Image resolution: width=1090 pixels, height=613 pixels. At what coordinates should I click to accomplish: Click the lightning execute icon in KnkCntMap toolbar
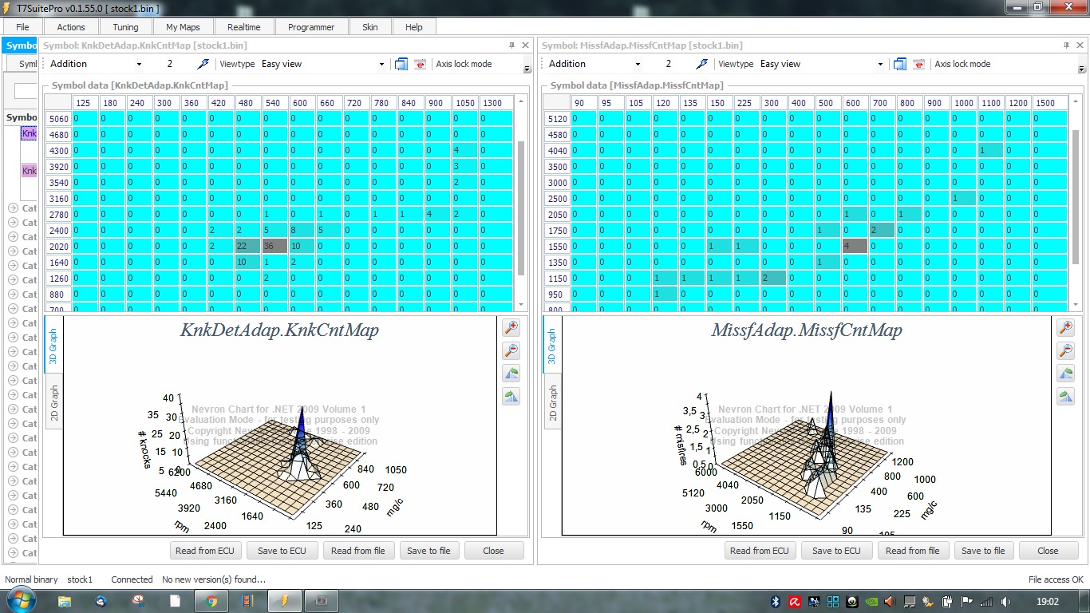coord(203,64)
